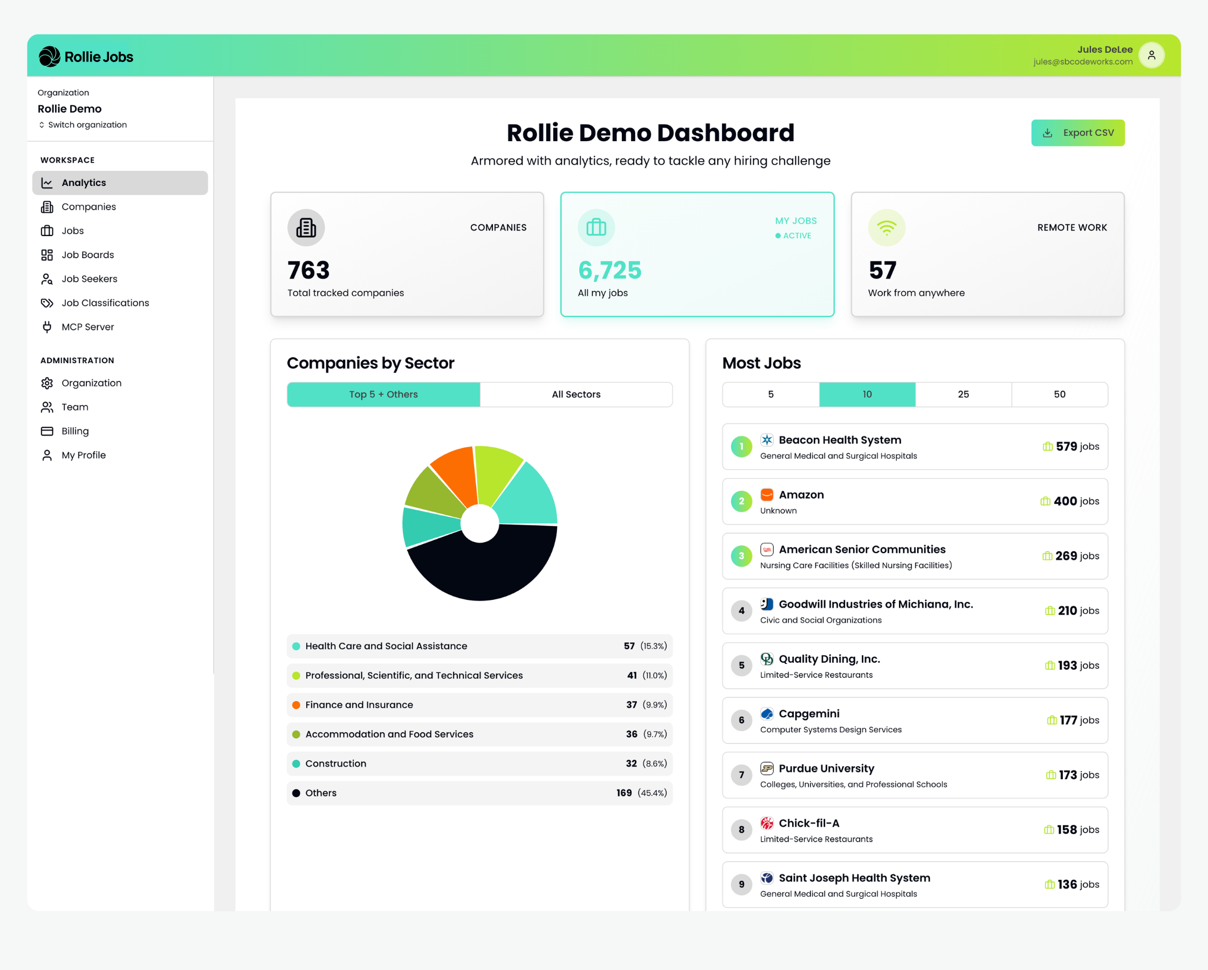Go to Companies page
This screenshot has width=1208, height=970.
pos(120,207)
